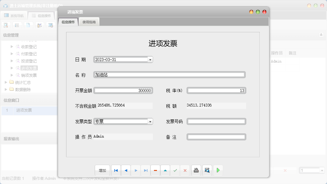Open the 发票类型 invoice type dropdown

pyautogui.click(x=150, y=121)
